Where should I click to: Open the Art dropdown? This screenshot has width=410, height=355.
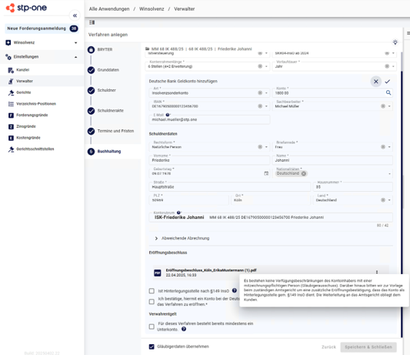(x=266, y=93)
